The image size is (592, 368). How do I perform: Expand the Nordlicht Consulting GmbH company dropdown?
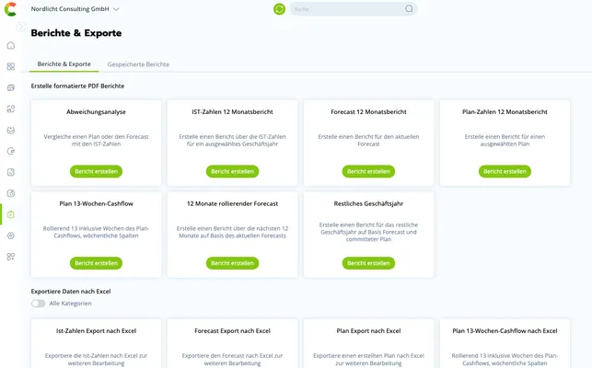75,9
